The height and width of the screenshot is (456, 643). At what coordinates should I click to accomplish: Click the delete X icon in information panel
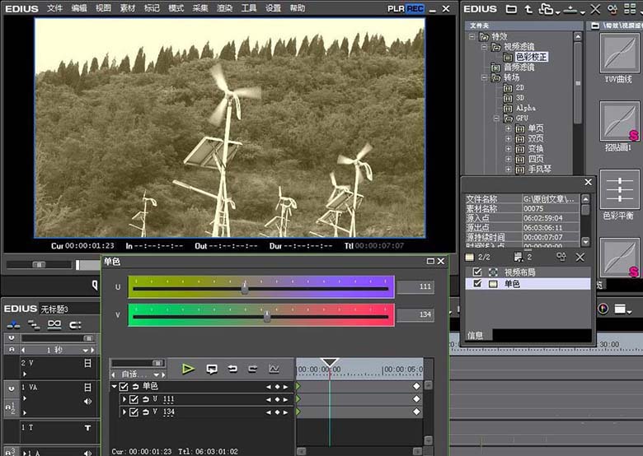580,257
